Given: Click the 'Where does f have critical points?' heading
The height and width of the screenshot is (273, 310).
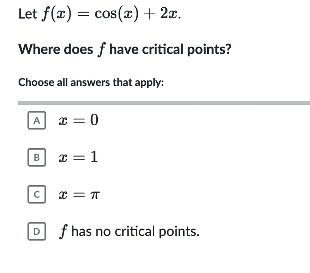Looking at the screenshot, I should tap(125, 49).
